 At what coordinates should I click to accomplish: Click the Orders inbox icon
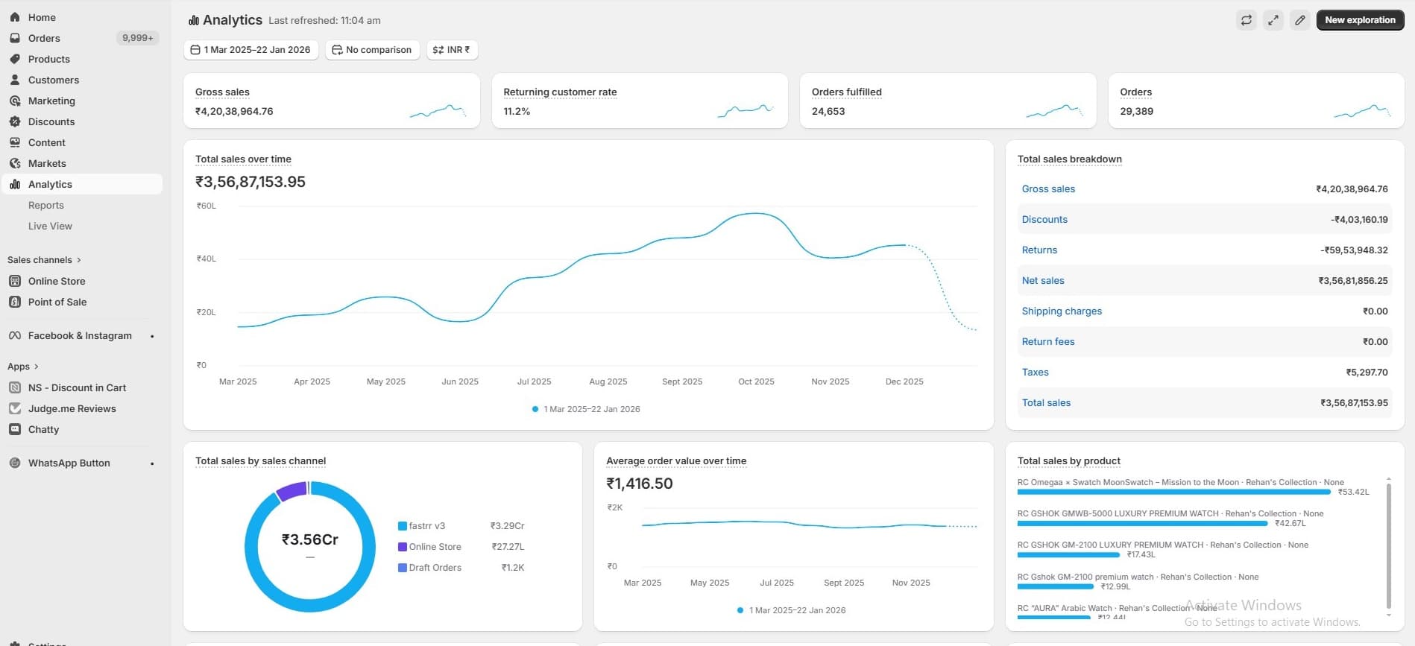point(15,38)
